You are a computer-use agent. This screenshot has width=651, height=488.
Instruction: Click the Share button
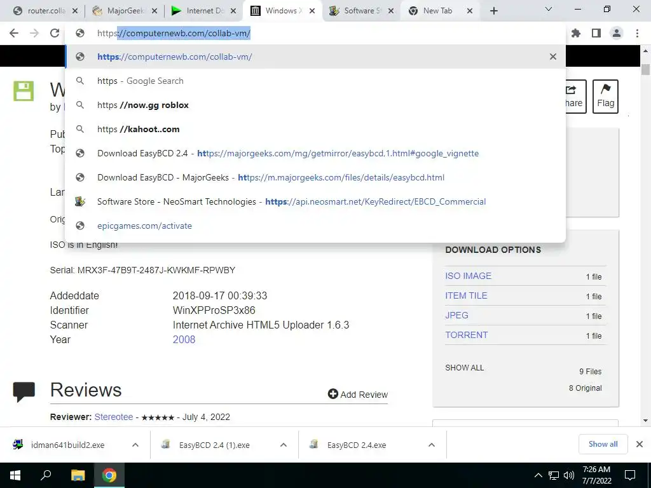pos(576,97)
